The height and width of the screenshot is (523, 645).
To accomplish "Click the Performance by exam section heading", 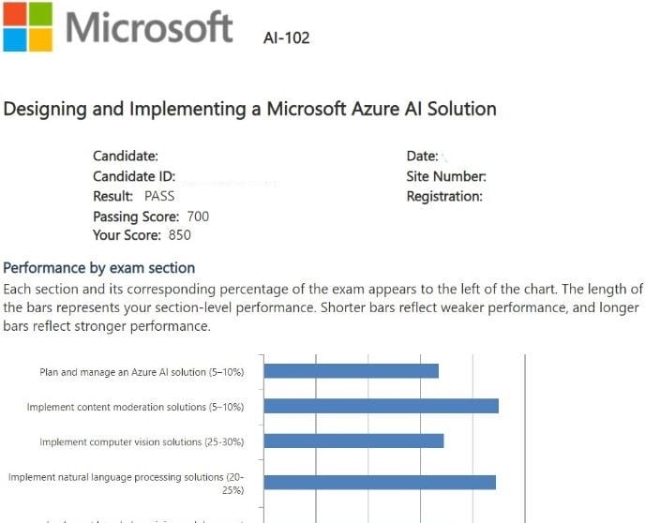I will tap(99, 268).
